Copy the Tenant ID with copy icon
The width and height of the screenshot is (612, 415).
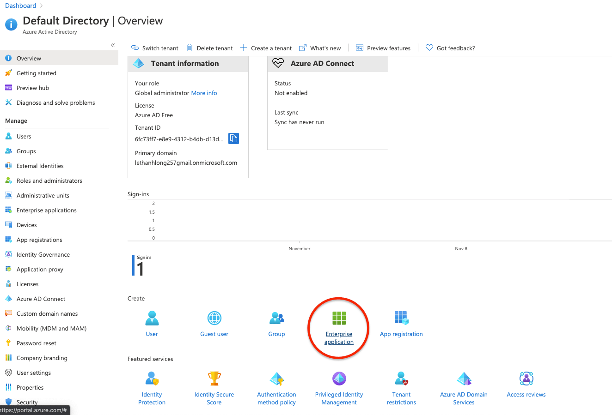tap(234, 138)
